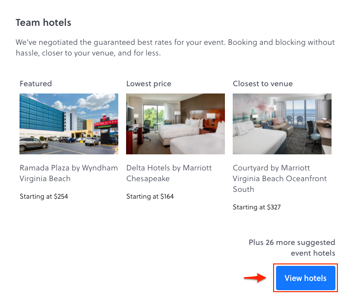Click the Featured label
Screen dimensions: 351x298
pyautogui.click(x=36, y=84)
